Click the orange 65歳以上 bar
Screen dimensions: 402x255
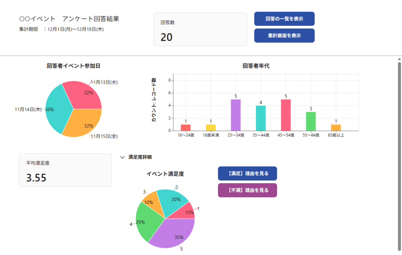click(336, 127)
